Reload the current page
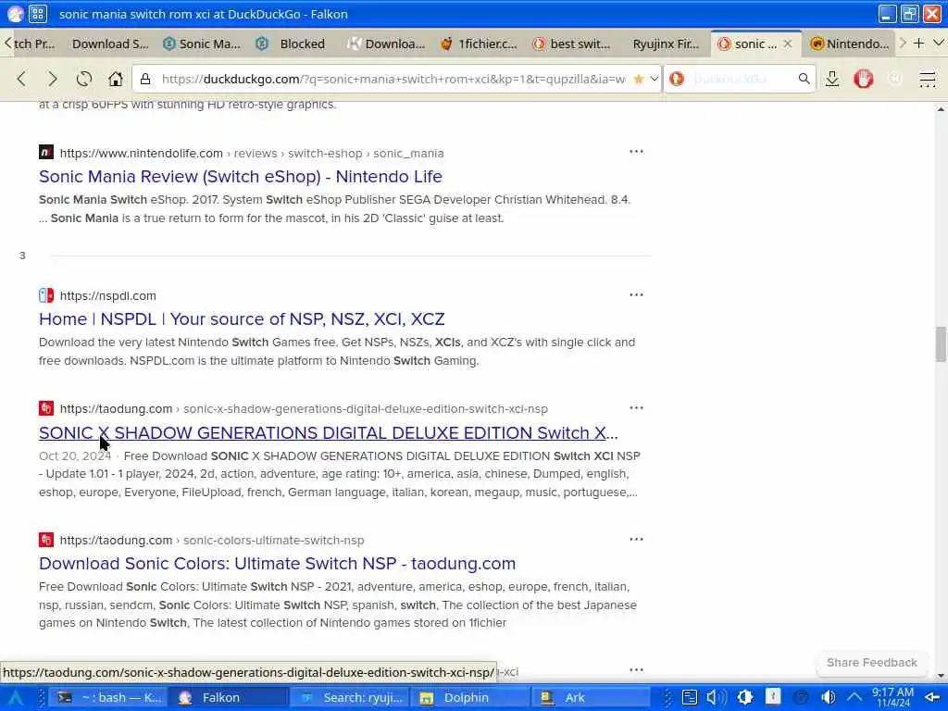 click(x=84, y=79)
